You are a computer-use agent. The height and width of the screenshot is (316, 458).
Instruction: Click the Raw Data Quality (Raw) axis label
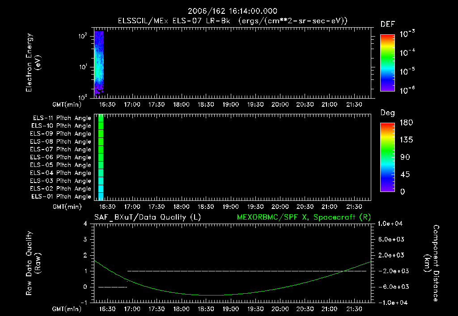[x=33, y=263]
